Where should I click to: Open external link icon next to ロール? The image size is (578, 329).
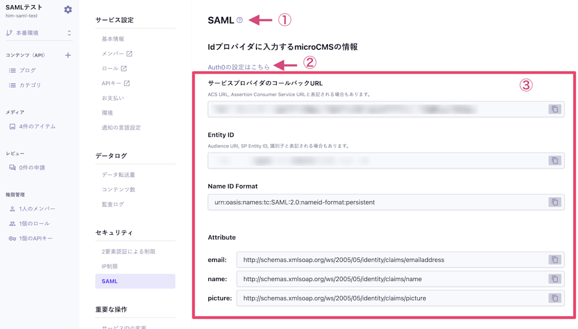[123, 68]
